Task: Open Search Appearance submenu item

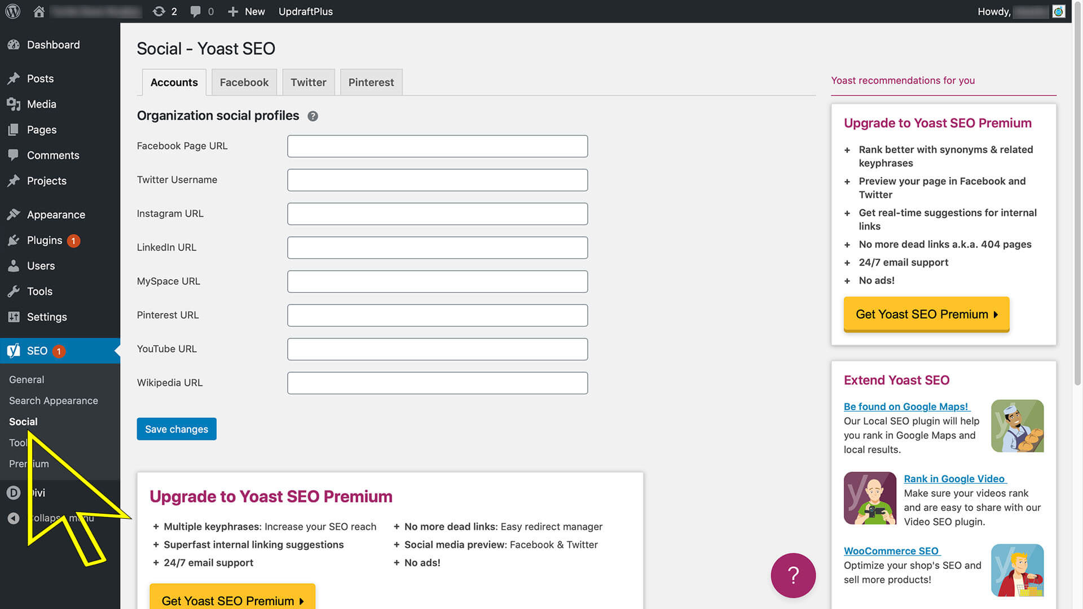Action: point(54,400)
